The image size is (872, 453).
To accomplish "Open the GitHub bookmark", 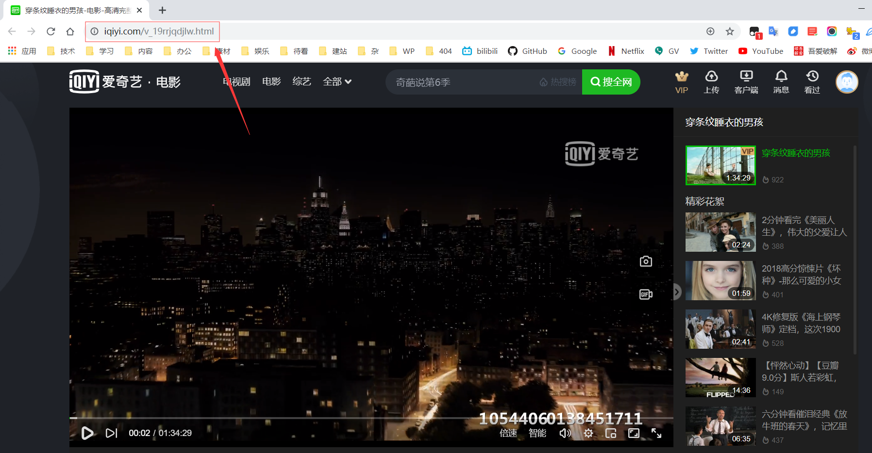I will tap(527, 51).
